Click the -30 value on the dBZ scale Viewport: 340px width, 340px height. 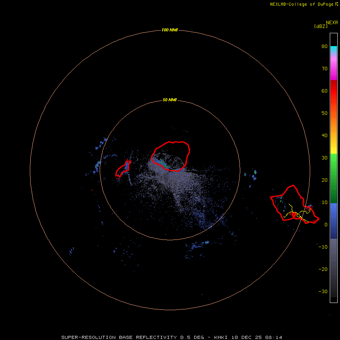(x=323, y=291)
